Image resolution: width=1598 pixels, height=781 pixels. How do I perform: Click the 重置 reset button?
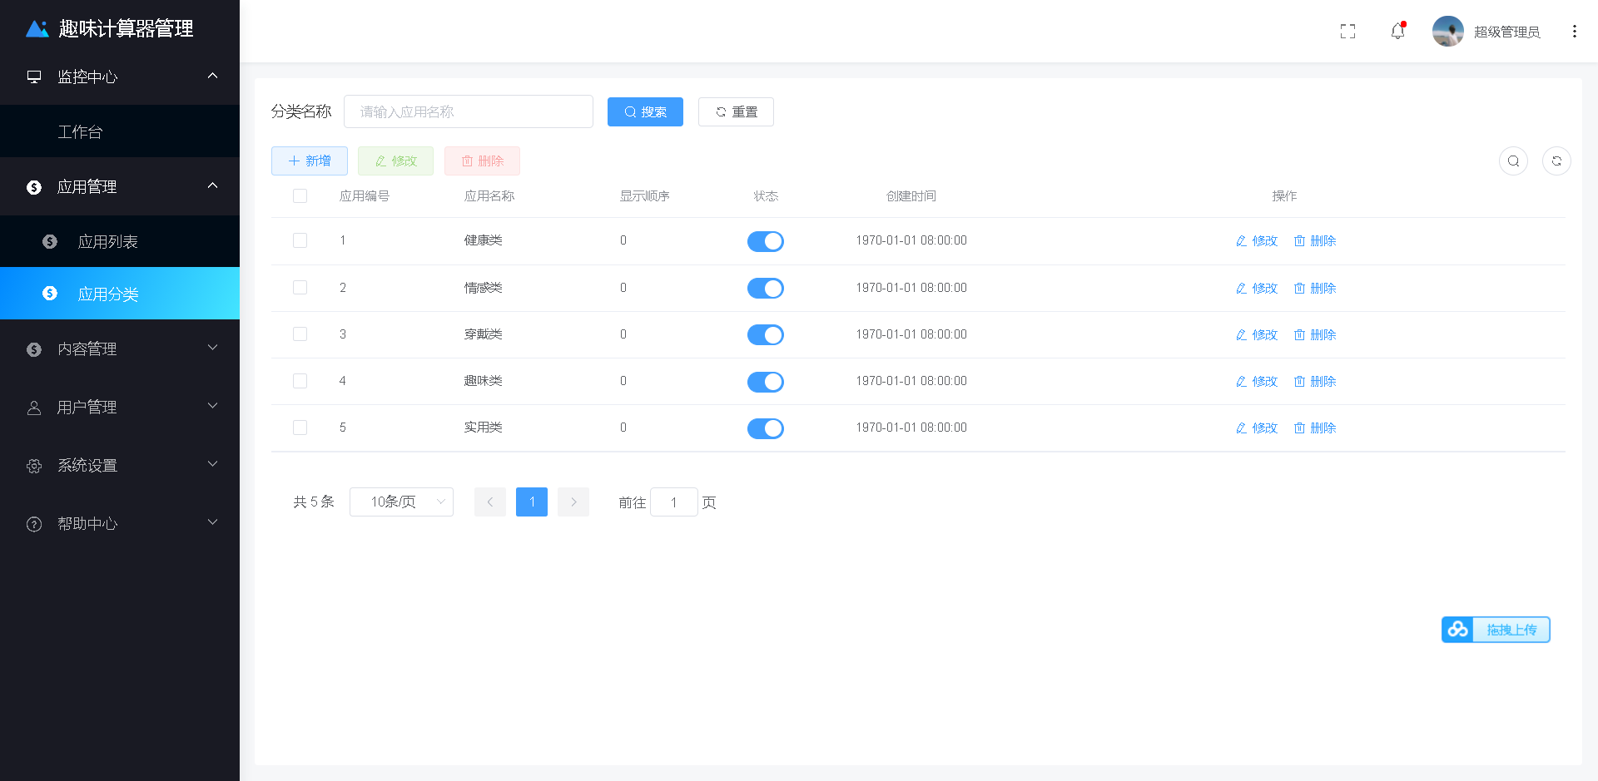736,111
